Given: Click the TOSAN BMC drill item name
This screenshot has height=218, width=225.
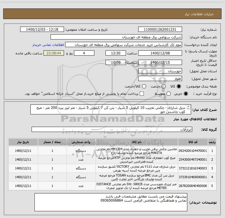Looking at the screenshot, I should tap(137, 177).
